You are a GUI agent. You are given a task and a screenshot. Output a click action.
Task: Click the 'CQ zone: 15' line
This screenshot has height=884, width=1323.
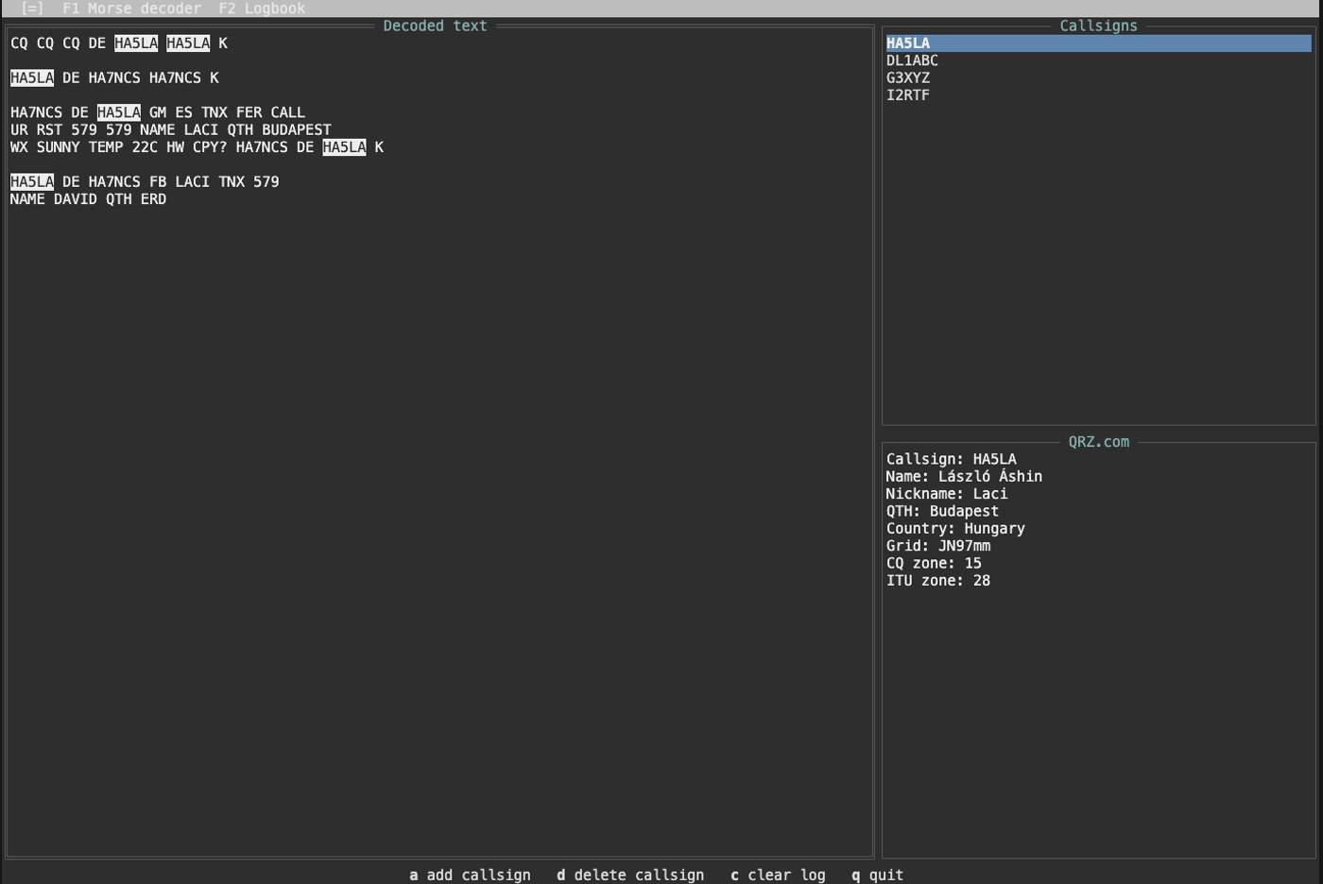point(934,563)
